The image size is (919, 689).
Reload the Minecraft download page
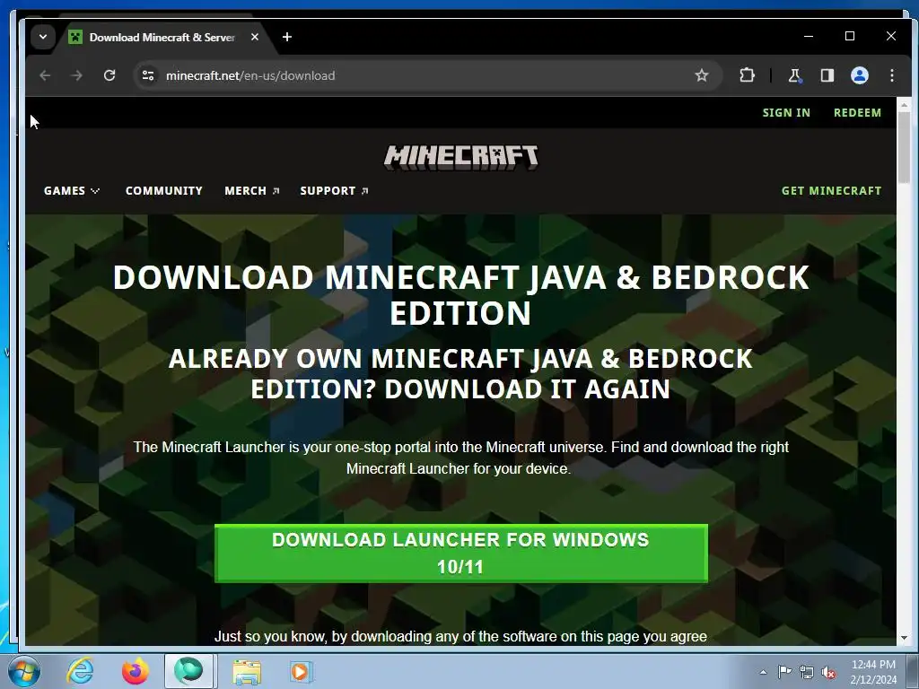click(109, 75)
